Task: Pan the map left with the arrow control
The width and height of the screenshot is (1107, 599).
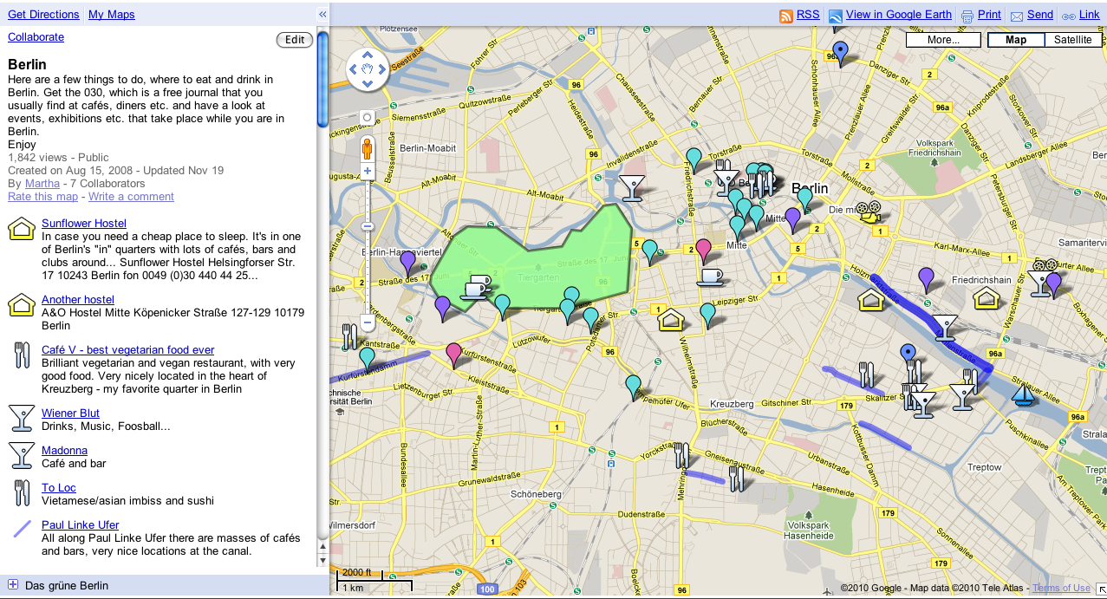Action: [353, 68]
